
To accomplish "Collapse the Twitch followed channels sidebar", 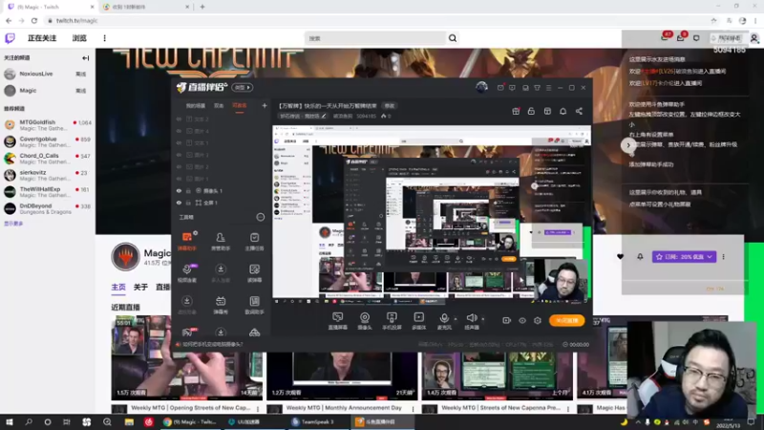I will point(85,58).
